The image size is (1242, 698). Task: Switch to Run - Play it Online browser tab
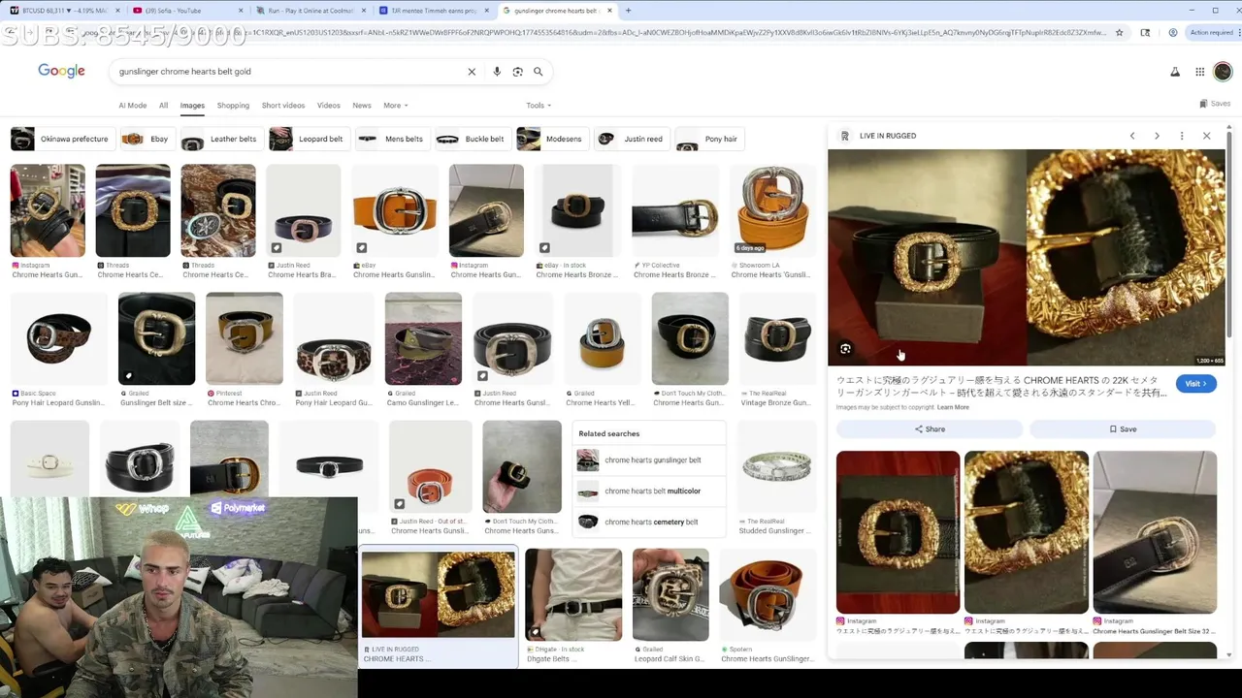tap(309, 11)
